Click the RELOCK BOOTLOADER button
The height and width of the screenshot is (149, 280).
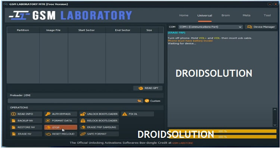[99, 121]
